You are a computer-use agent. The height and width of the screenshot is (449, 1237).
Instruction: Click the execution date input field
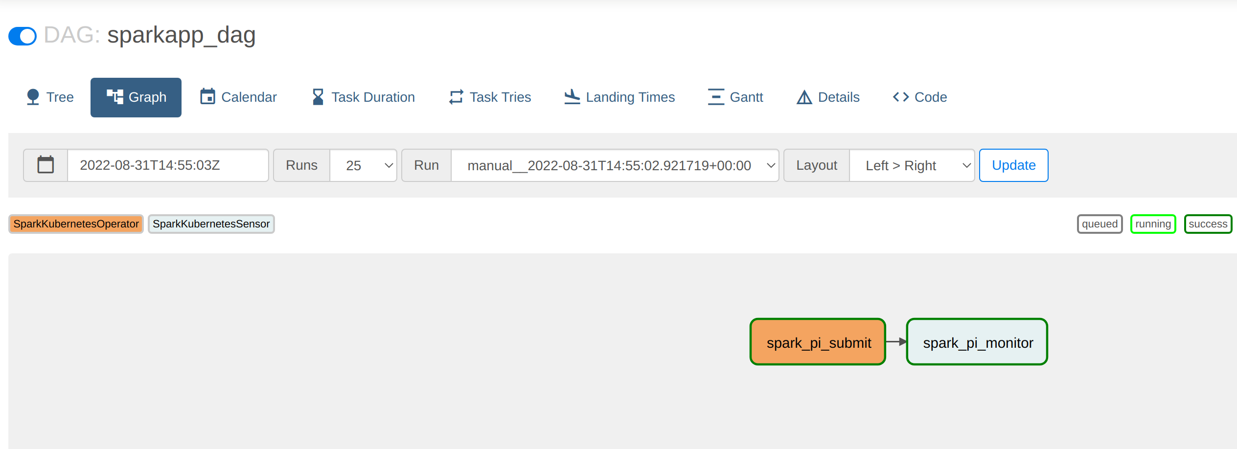pyautogui.click(x=167, y=165)
